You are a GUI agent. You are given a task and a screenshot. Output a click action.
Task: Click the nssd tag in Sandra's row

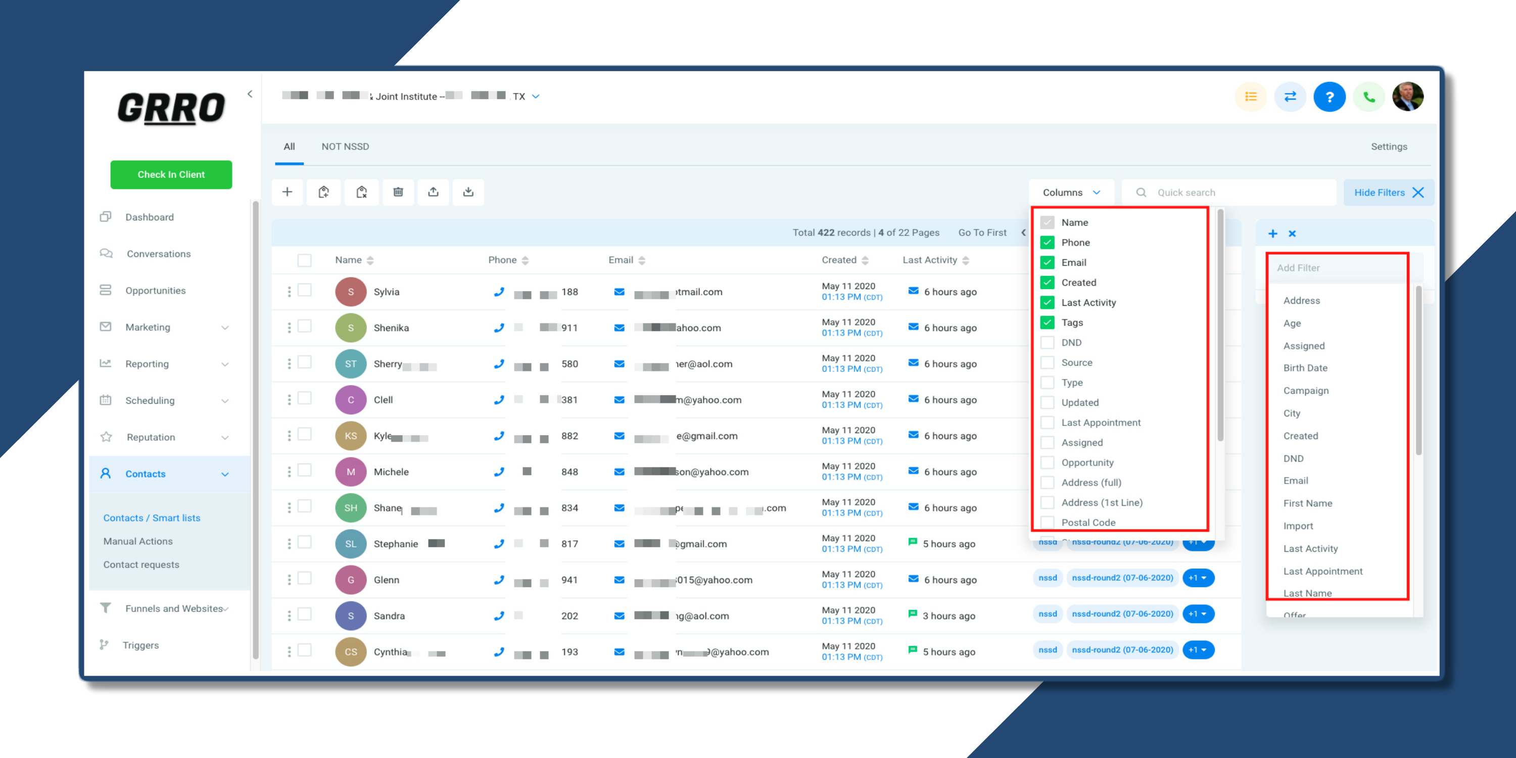1048,614
